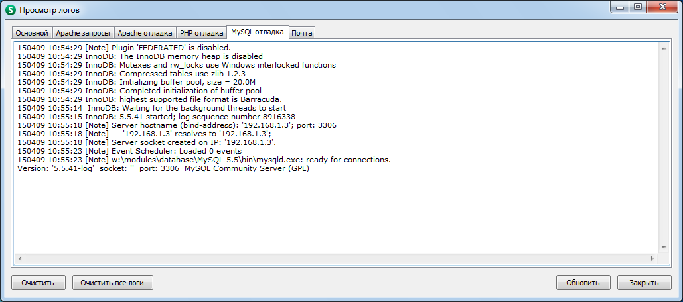The image size is (683, 302).
Task: Select the Apache отладка tab
Action: 146,33
